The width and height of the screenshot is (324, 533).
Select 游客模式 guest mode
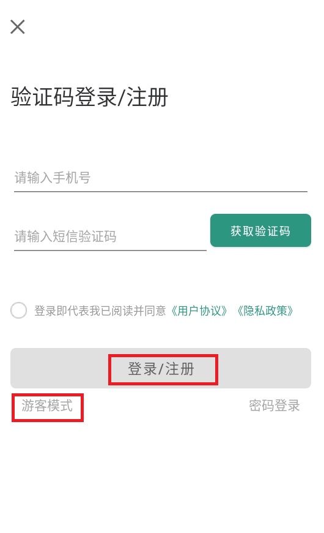(47, 406)
